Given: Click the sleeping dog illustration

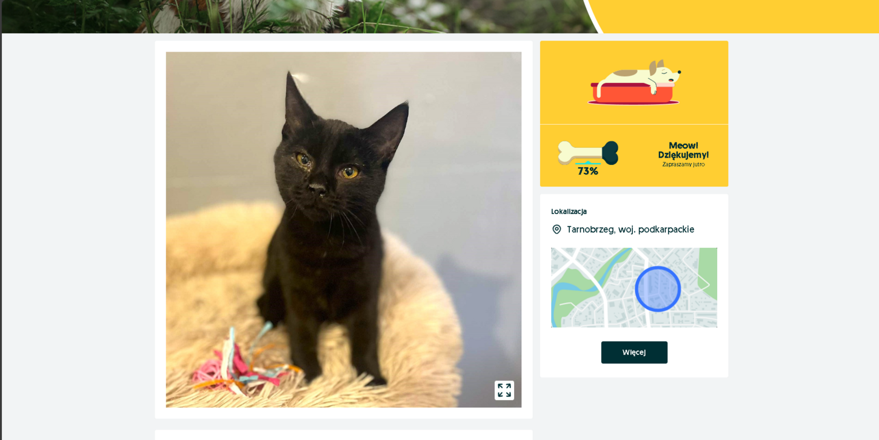Looking at the screenshot, I should click(634, 82).
